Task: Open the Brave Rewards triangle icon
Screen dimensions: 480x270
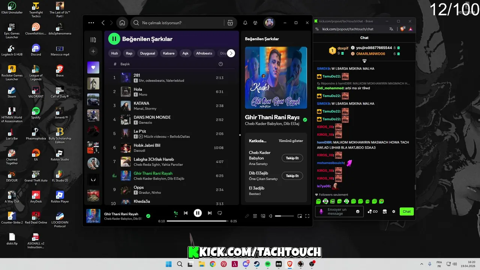Action: (x=411, y=29)
